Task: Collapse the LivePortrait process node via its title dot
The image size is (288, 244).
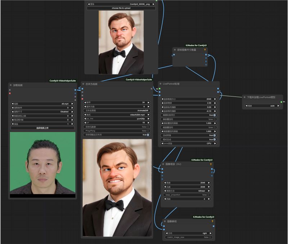Action: 160,84
